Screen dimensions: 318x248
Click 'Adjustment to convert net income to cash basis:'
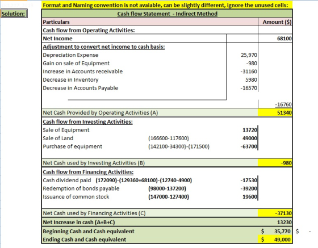tap(103, 47)
